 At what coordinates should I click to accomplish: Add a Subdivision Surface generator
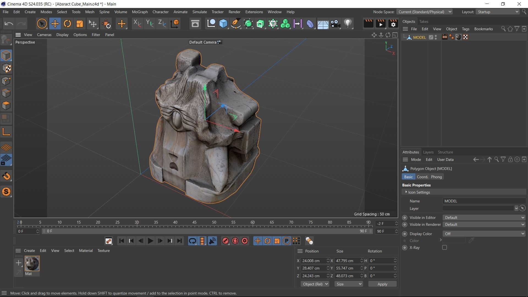pyautogui.click(x=248, y=24)
